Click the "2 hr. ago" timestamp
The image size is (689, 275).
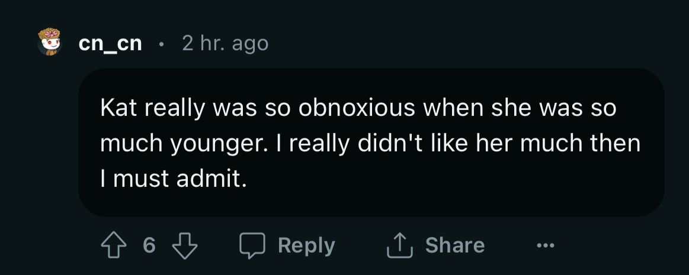225,43
